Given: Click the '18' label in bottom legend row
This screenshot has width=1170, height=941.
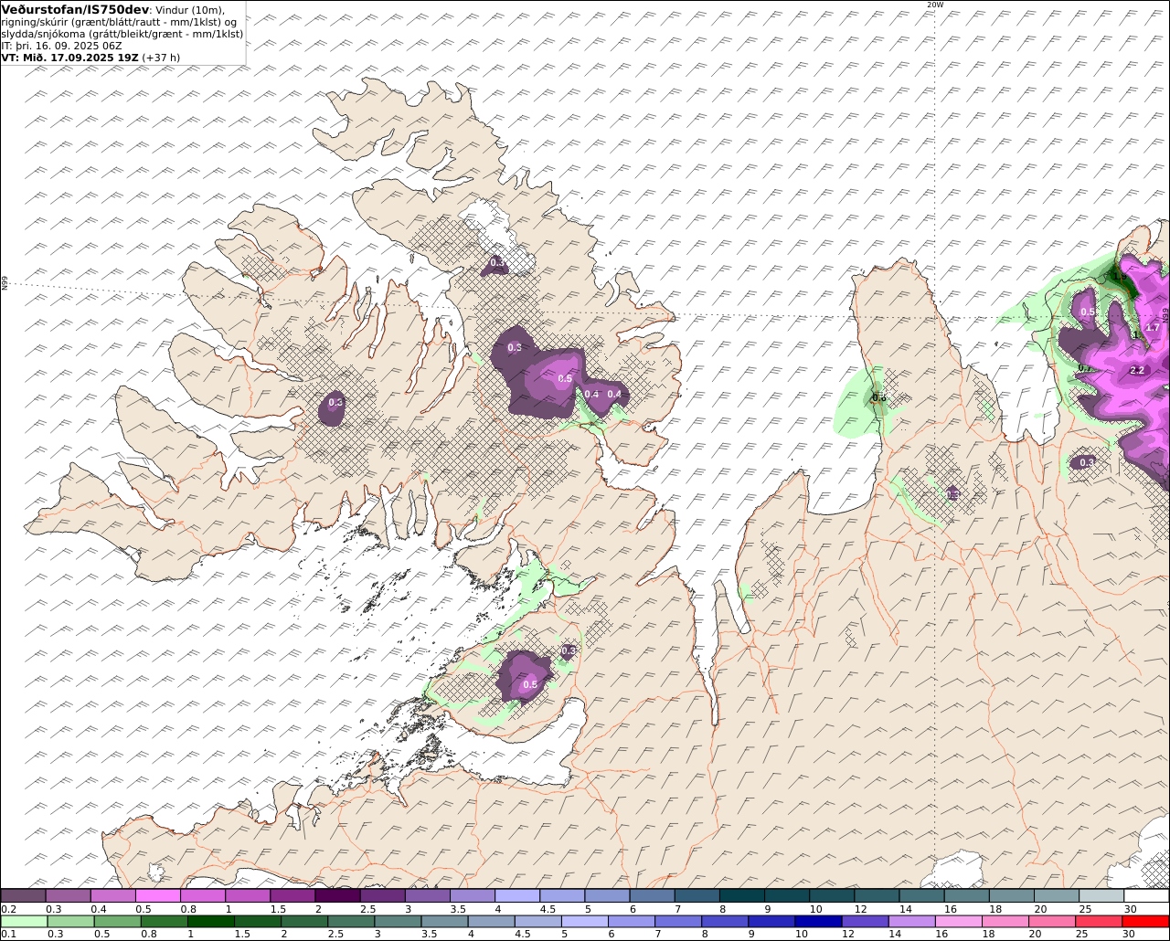Looking at the screenshot, I should pos(988,934).
